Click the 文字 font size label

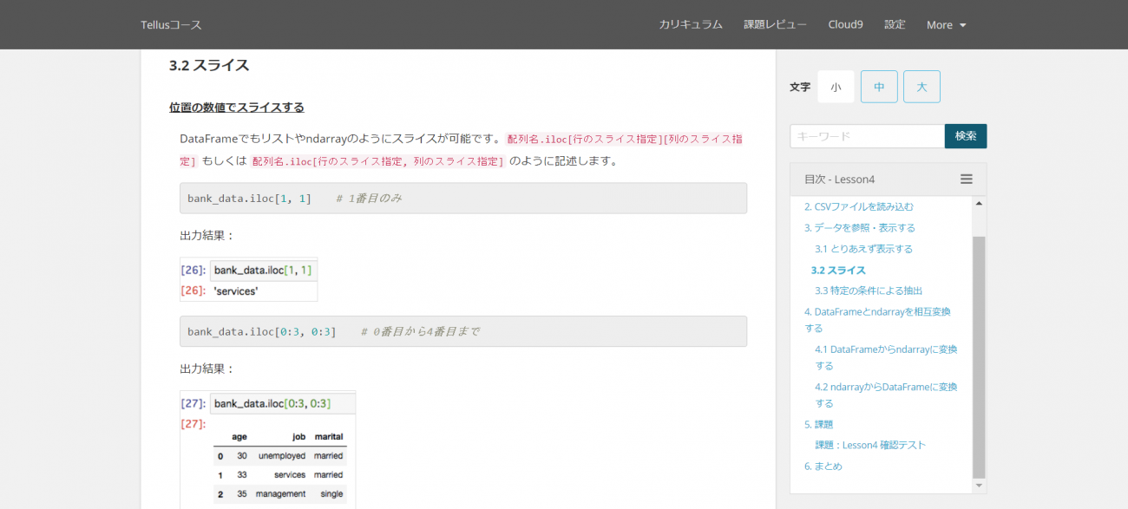[x=800, y=87]
